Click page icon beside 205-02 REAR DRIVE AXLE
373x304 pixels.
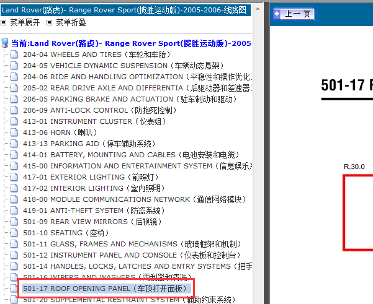(x=14, y=88)
